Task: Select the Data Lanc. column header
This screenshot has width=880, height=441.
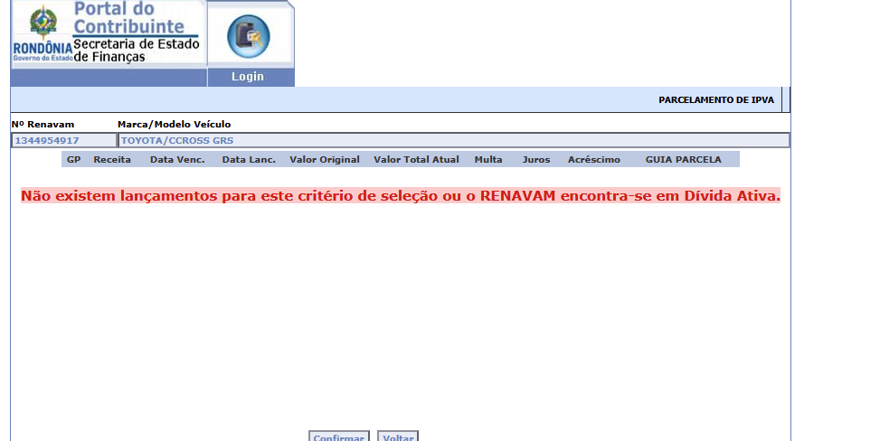Action: 249,159
